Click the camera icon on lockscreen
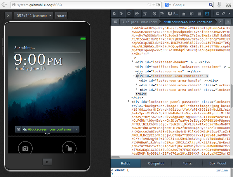 [x=26, y=148]
